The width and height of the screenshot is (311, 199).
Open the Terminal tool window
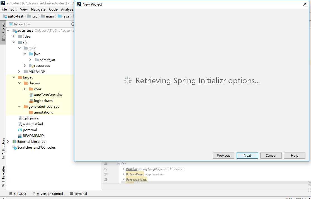[78, 194]
